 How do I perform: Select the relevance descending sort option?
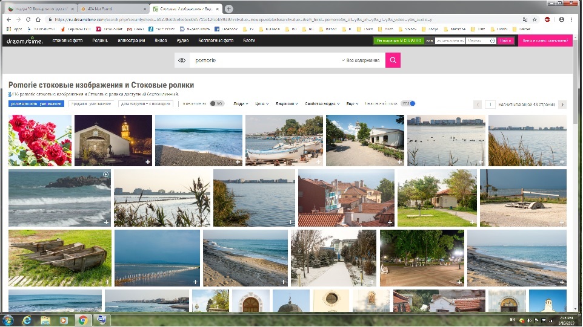point(36,104)
